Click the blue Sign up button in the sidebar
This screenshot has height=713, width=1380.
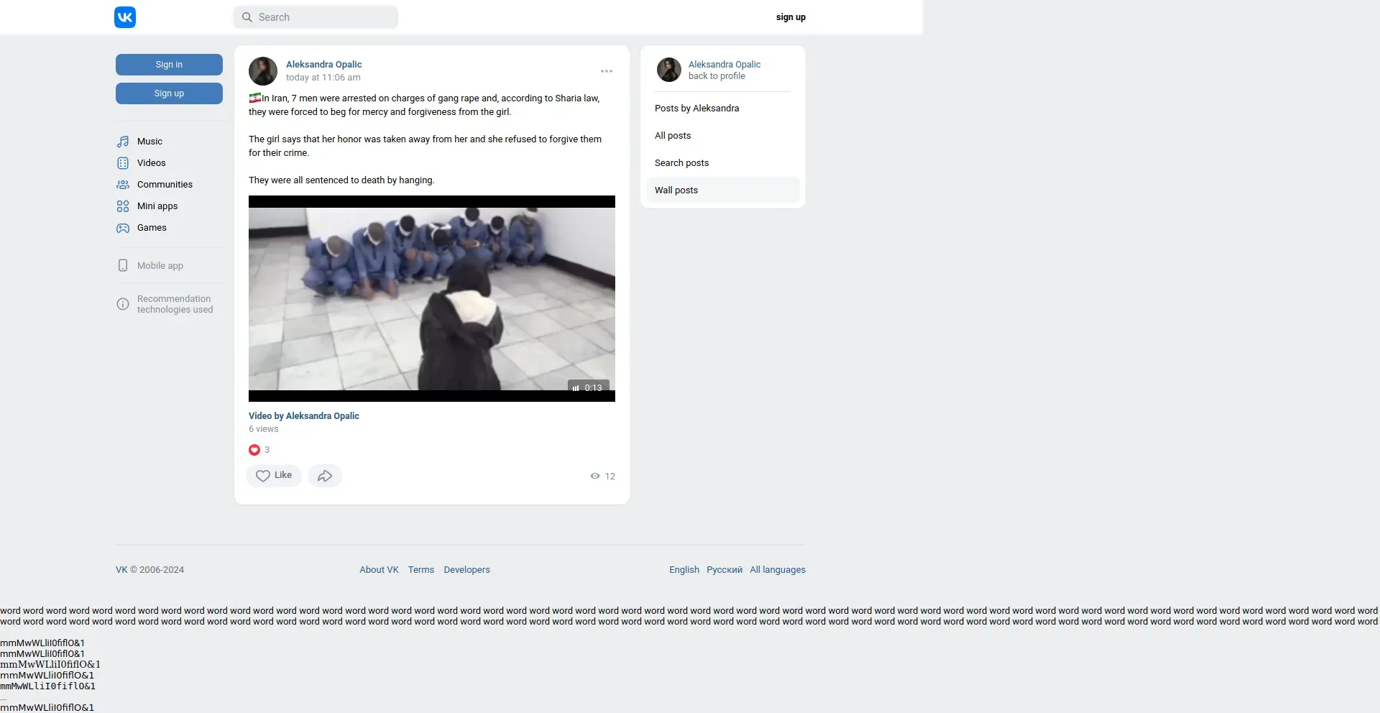click(x=169, y=93)
